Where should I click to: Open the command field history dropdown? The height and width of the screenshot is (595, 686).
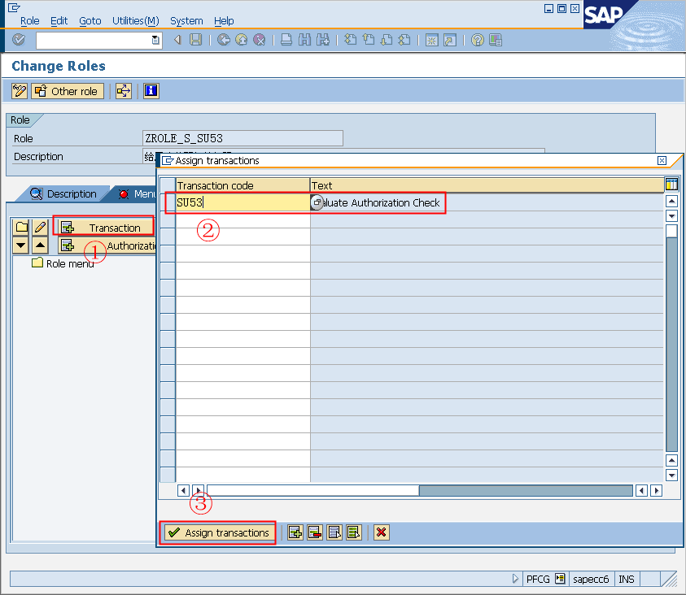pyautogui.click(x=155, y=40)
